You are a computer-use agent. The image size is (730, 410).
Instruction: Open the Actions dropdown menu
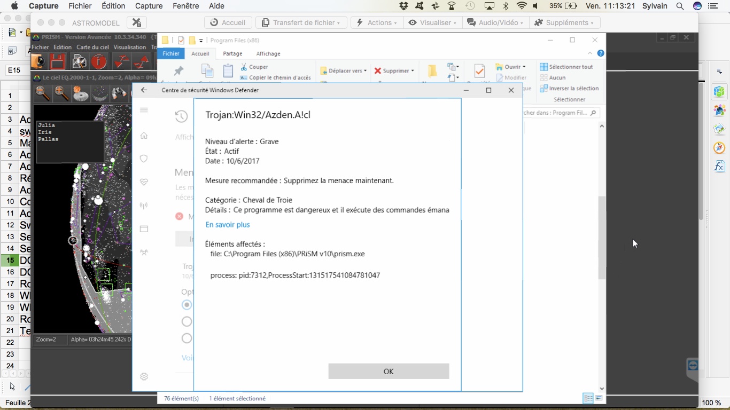pyautogui.click(x=377, y=22)
